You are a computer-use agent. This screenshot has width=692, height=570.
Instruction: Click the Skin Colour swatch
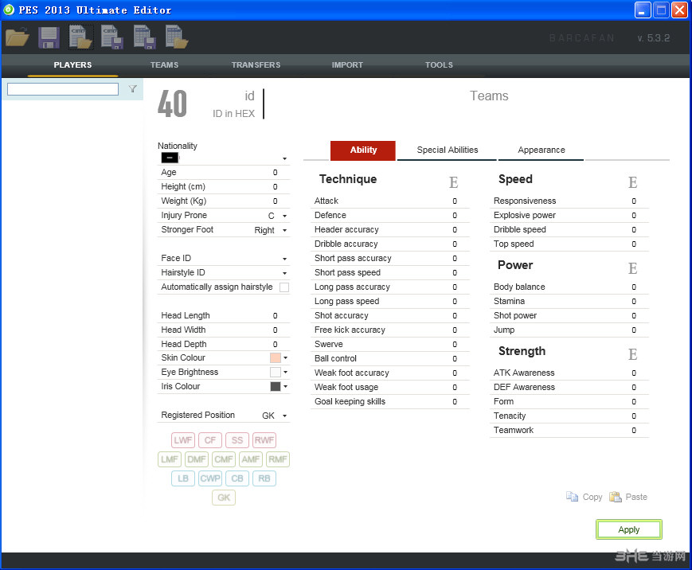tap(276, 357)
